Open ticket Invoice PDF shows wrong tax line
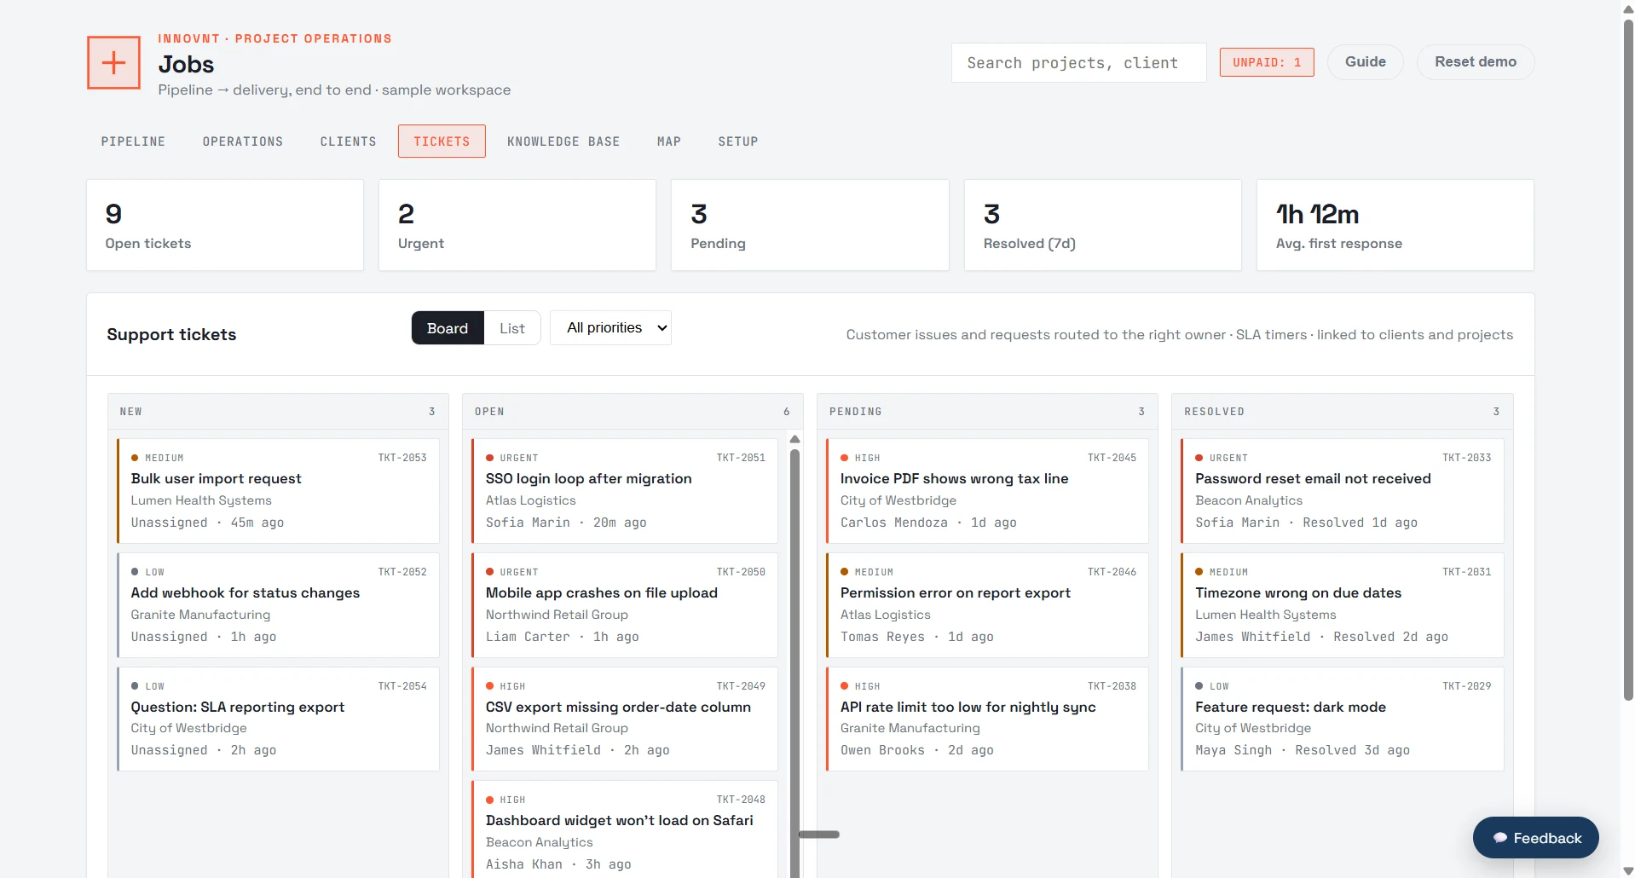Image resolution: width=1635 pixels, height=878 pixels. [987, 491]
